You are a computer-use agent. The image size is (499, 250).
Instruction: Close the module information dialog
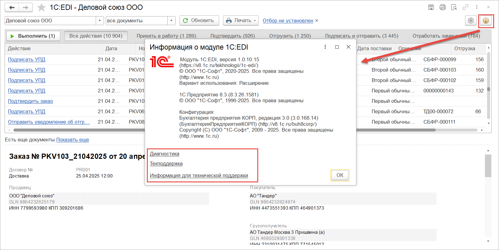(x=348, y=47)
